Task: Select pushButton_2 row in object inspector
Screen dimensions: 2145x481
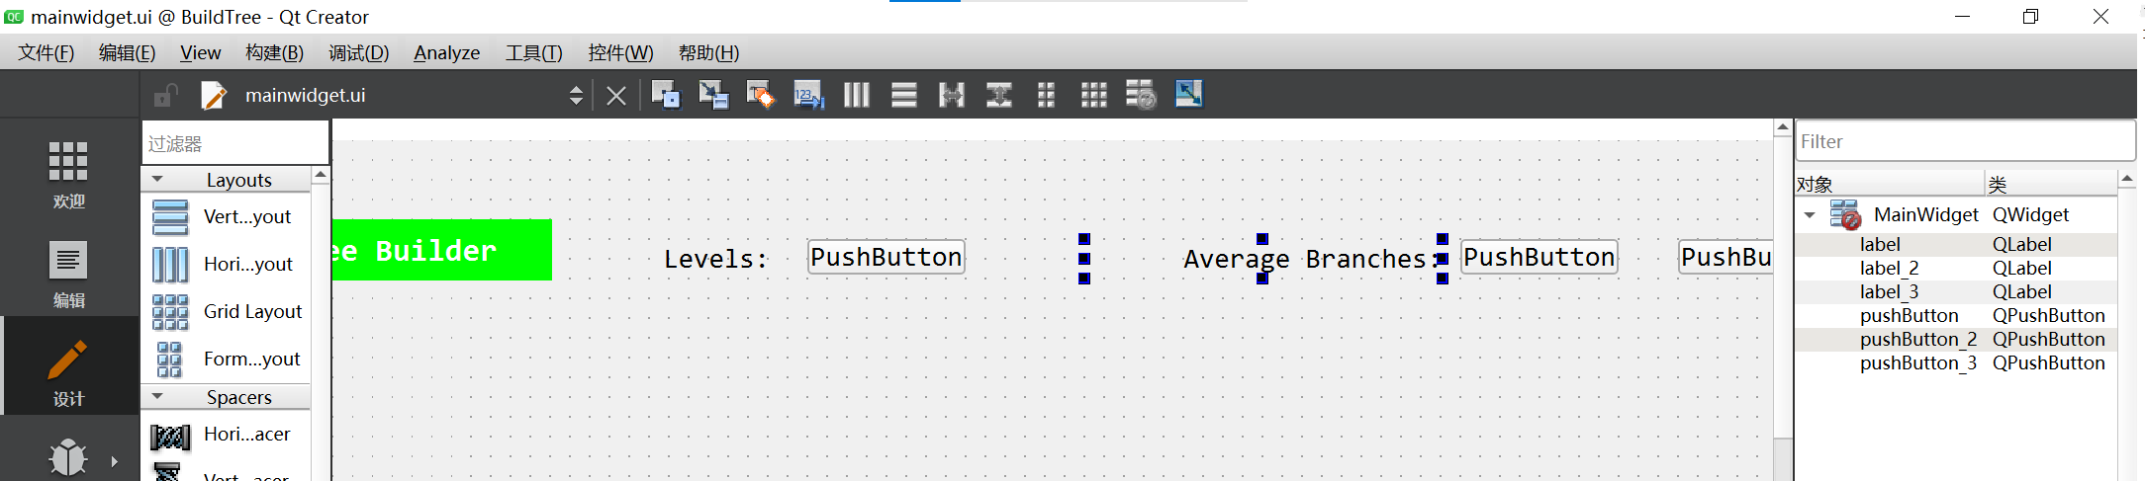Action: (x=1955, y=339)
